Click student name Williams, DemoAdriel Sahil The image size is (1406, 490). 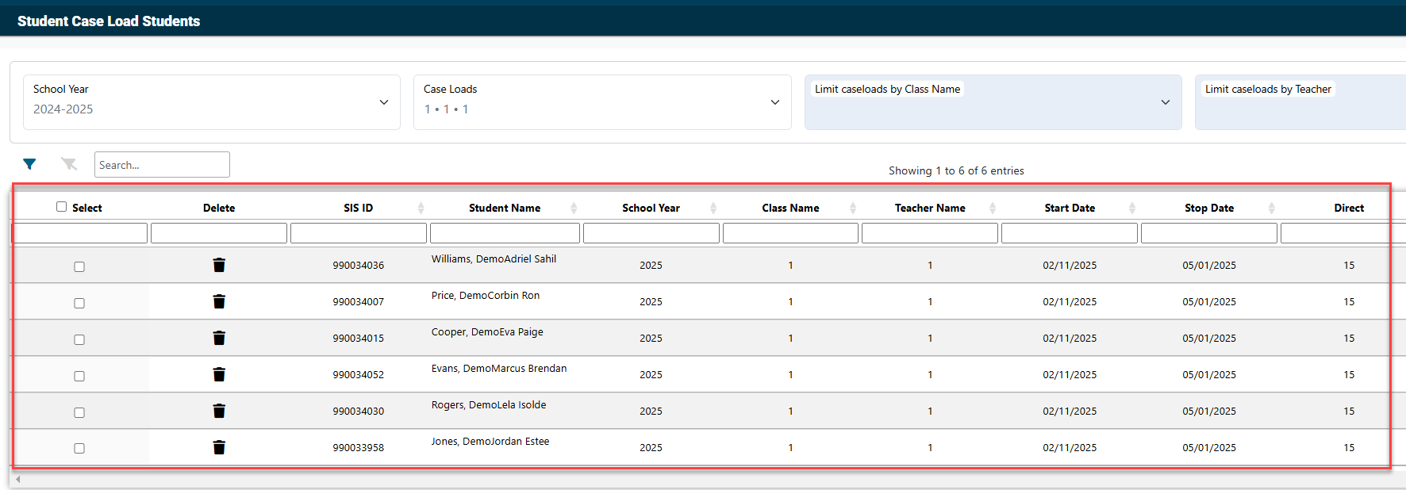494,259
